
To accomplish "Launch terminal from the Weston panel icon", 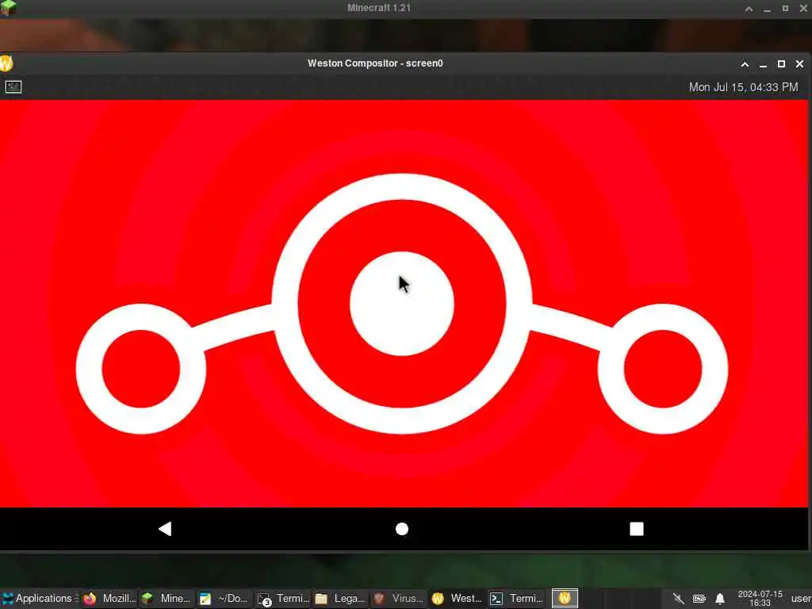I will [x=13, y=87].
